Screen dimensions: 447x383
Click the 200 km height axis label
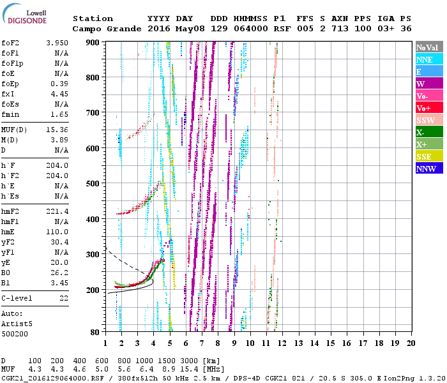[93, 290]
